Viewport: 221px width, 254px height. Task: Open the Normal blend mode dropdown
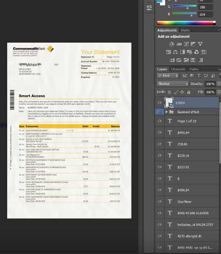click(x=173, y=84)
